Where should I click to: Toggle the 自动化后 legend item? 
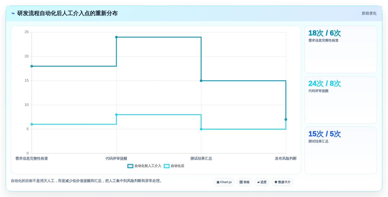[x=174, y=166]
